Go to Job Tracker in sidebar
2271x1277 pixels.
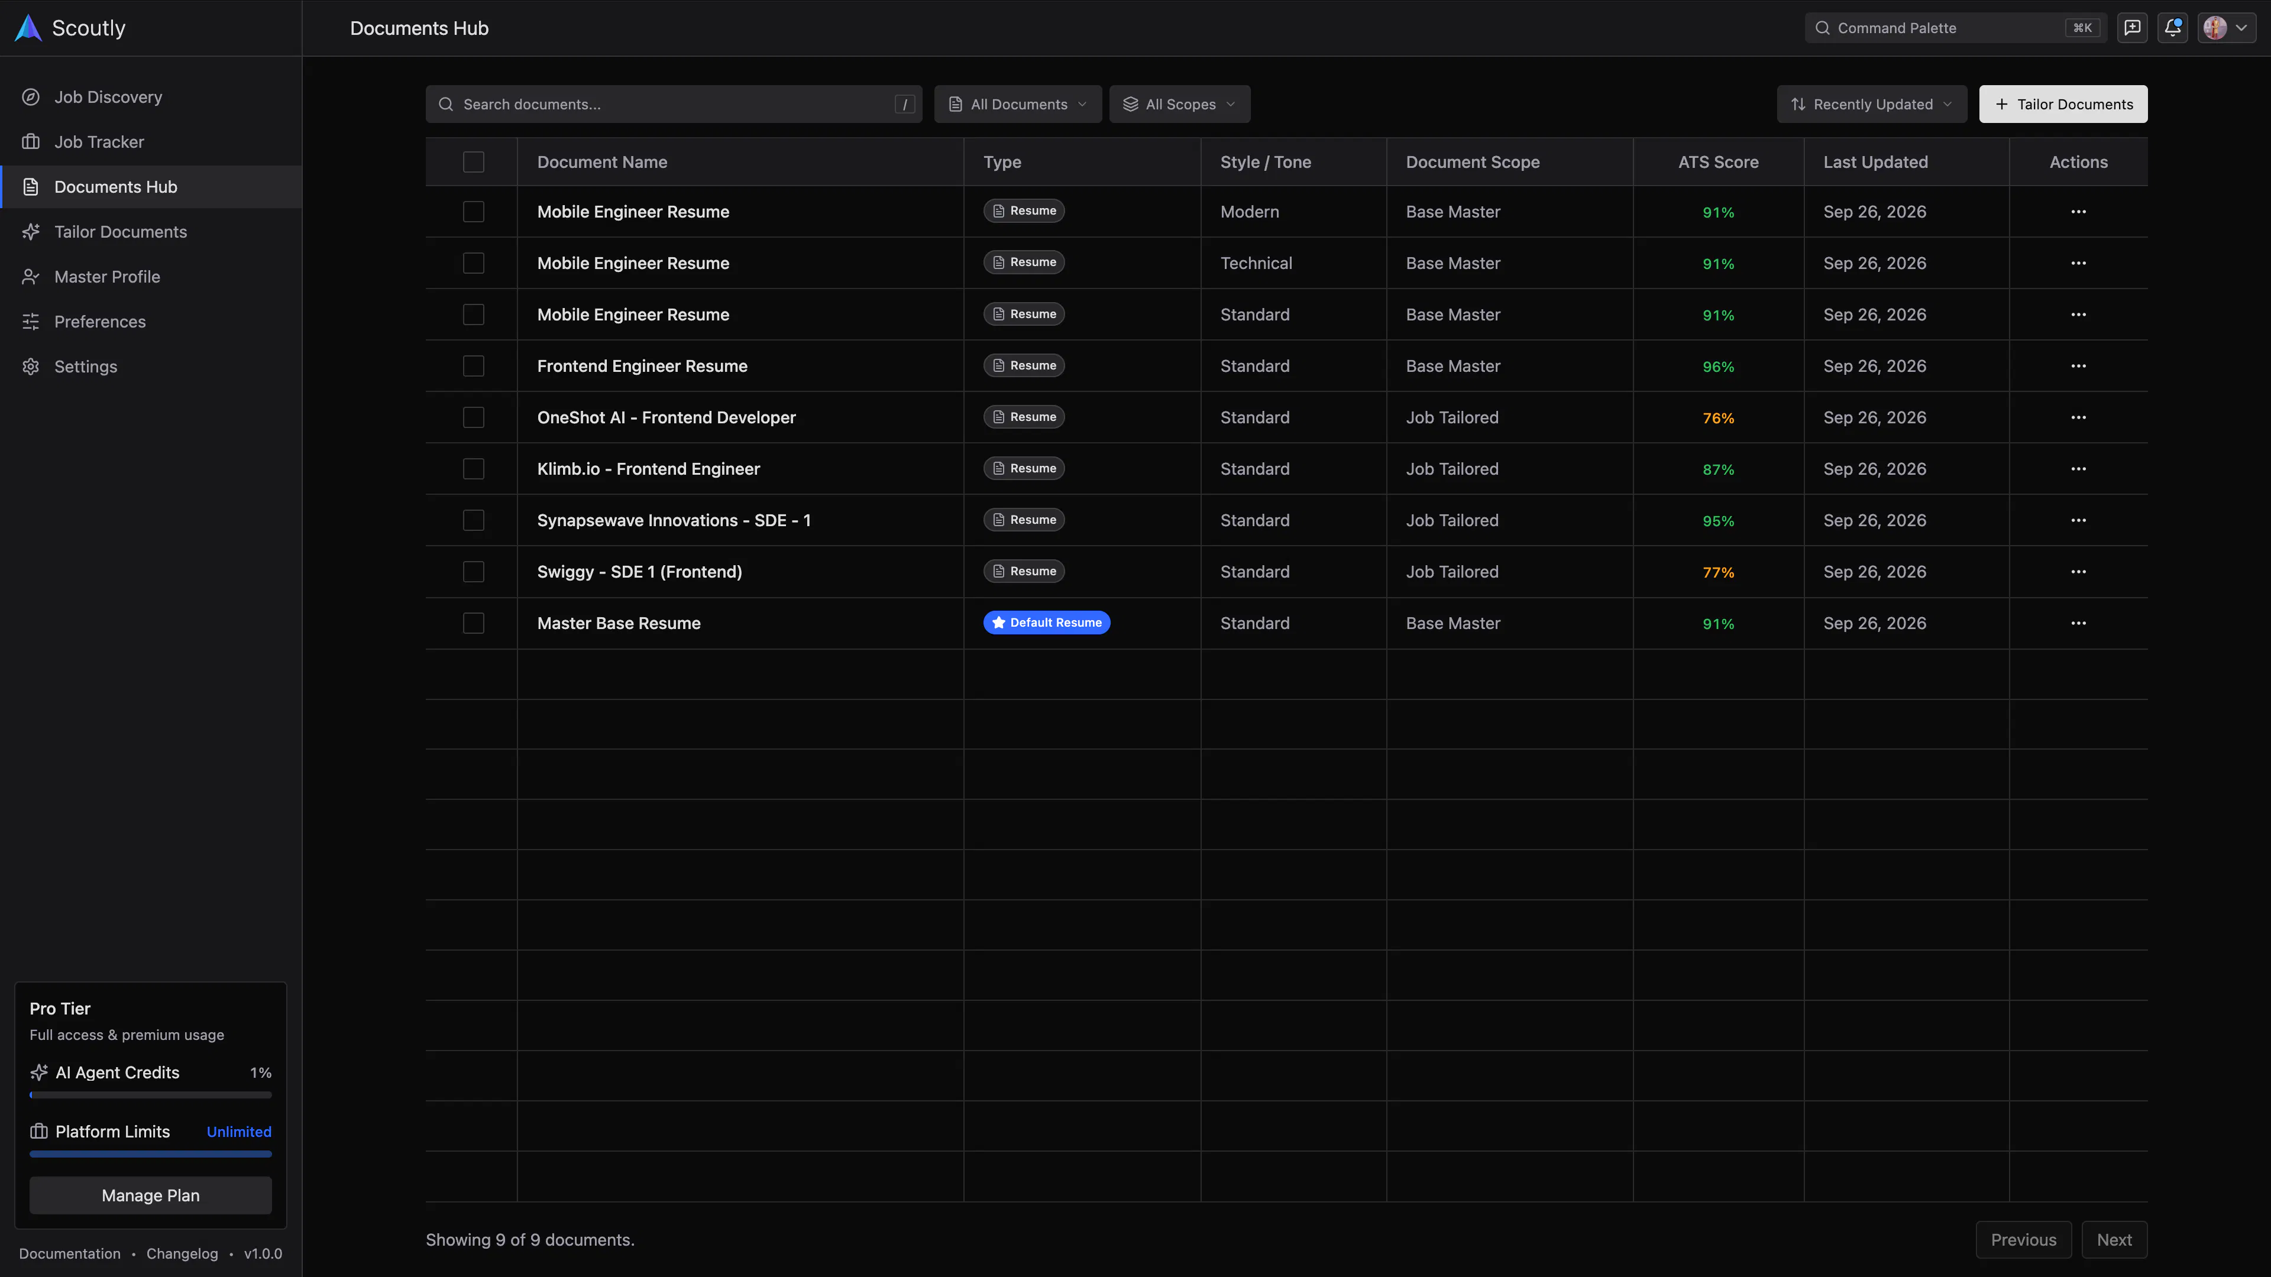pyautogui.click(x=151, y=142)
